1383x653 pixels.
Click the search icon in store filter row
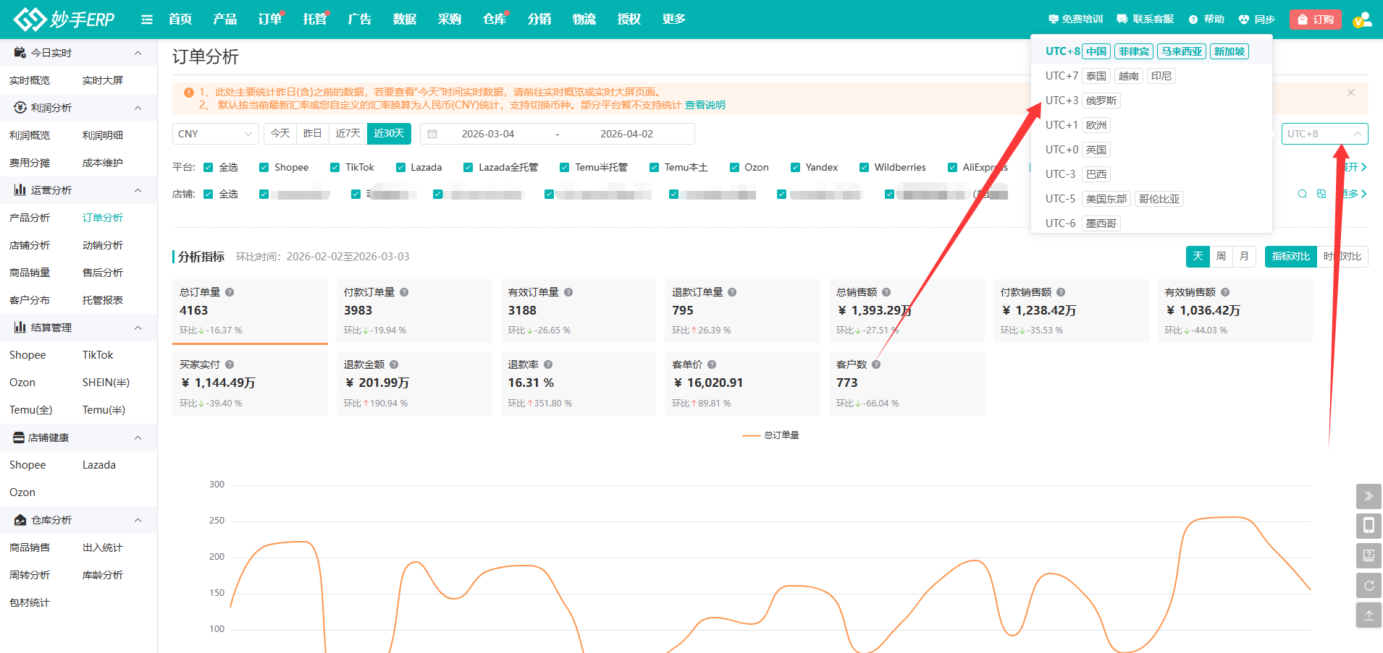[1303, 194]
